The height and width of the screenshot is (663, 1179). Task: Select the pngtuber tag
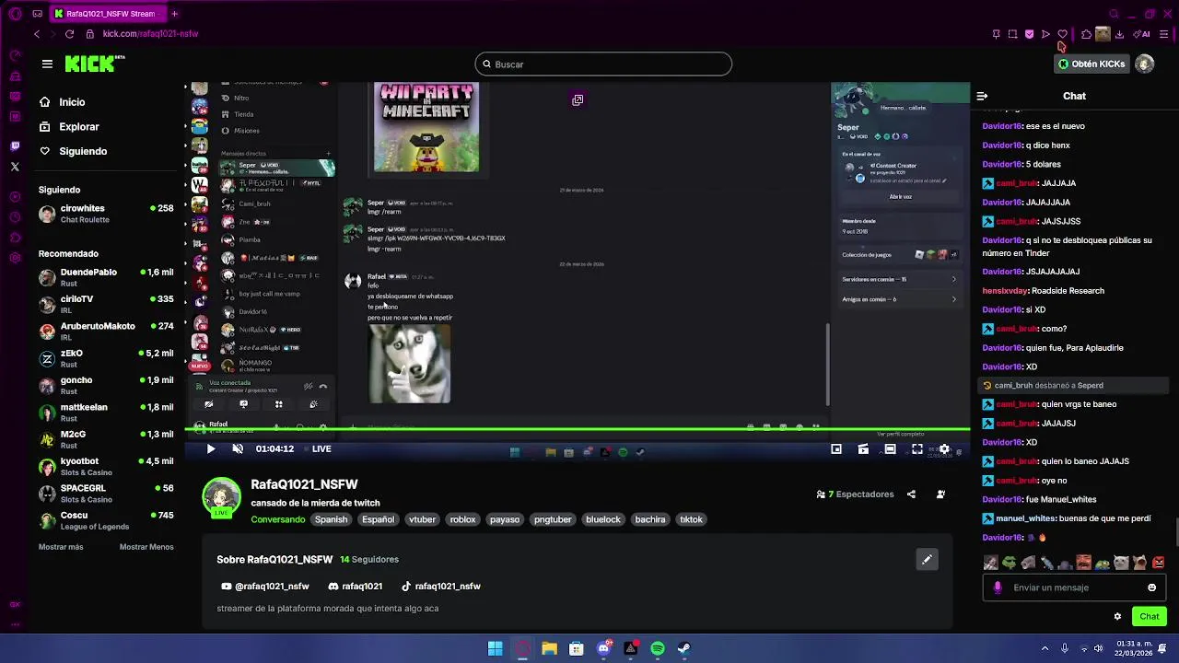point(553,519)
